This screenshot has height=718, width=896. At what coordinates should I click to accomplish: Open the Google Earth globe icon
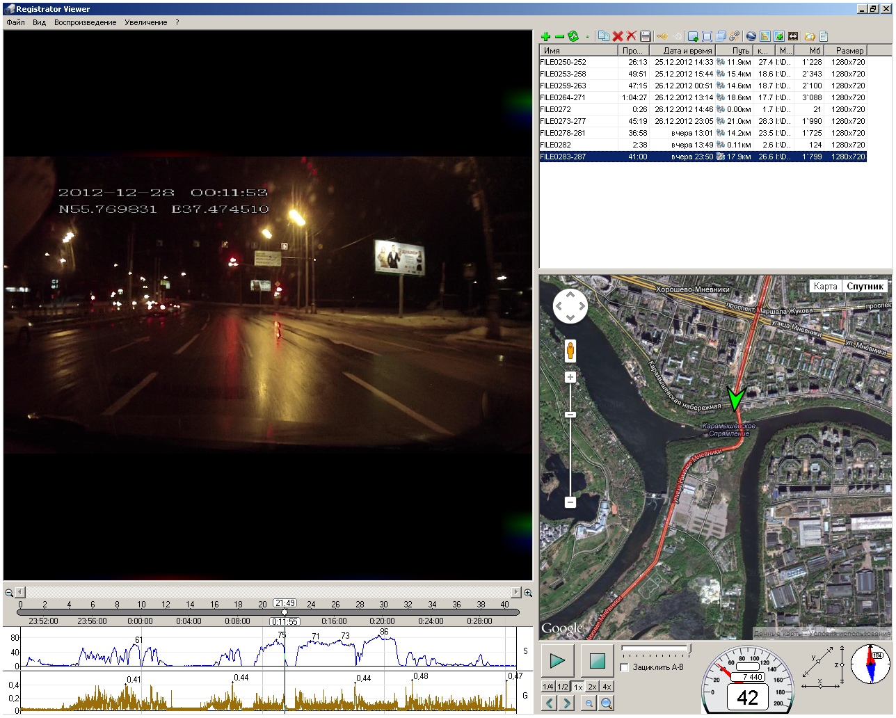(x=751, y=36)
